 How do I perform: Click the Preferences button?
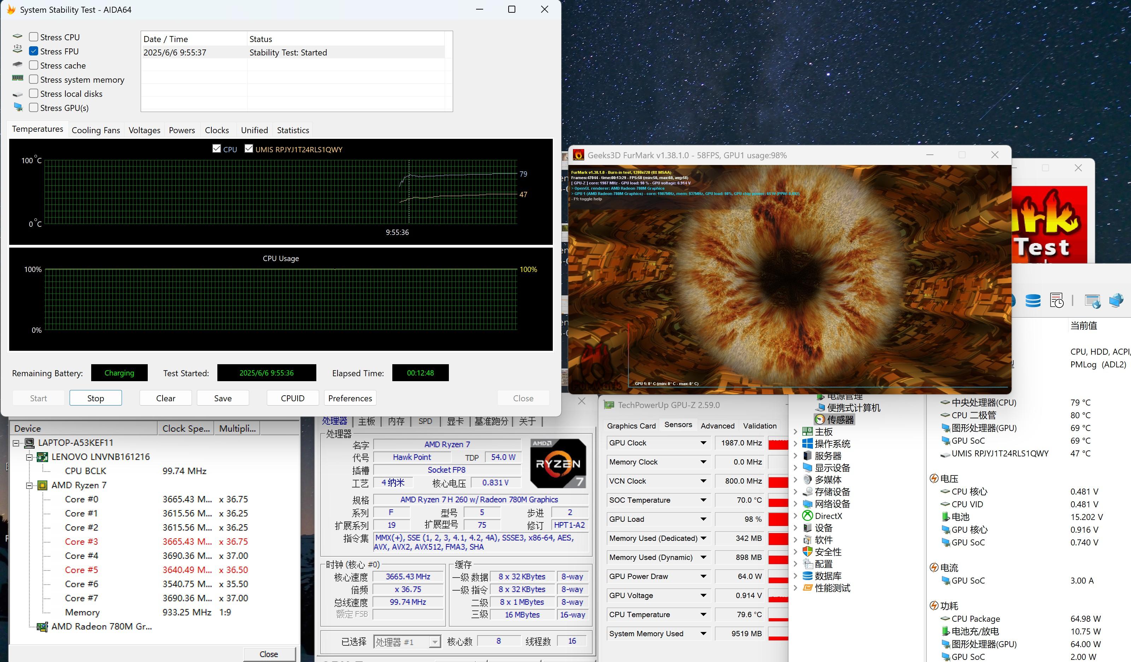click(350, 398)
